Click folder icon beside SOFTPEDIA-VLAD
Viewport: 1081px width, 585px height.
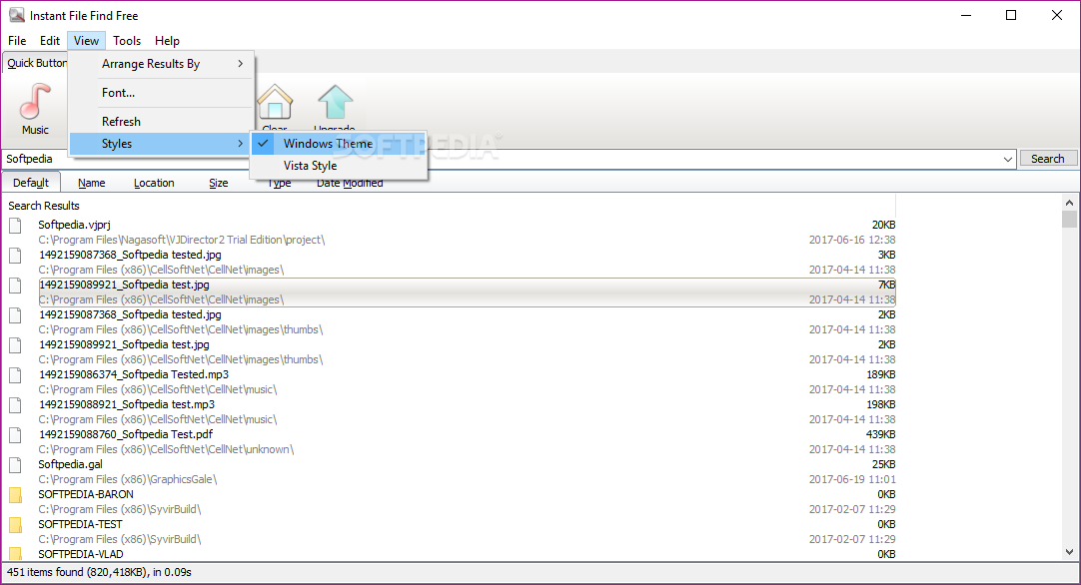(15, 553)
